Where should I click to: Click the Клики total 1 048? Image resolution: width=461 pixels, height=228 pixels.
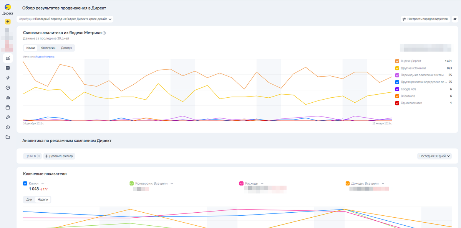point(34,189)
